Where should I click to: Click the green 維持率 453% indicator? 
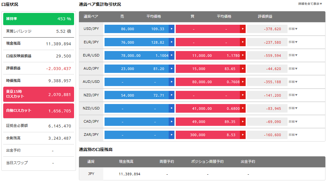coord(38,19)
